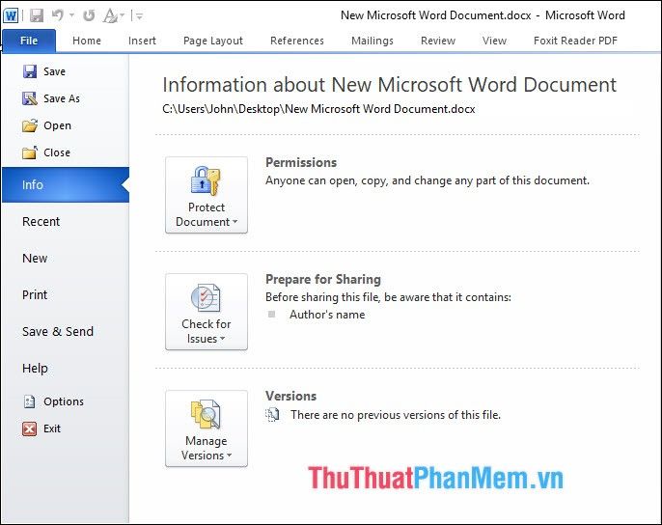Image resolution: width=662 pixels, height=525 pixels.
Task: Close the document via the Close folder icon
Action: coord(30,152)
